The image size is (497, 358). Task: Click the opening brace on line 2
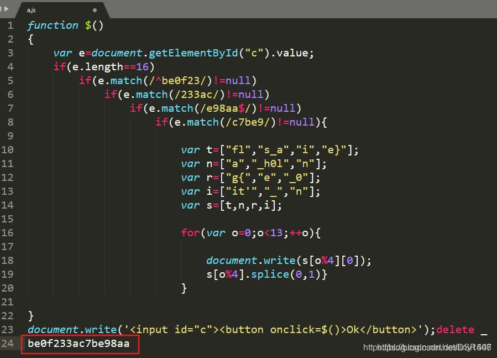click(31, 39)
